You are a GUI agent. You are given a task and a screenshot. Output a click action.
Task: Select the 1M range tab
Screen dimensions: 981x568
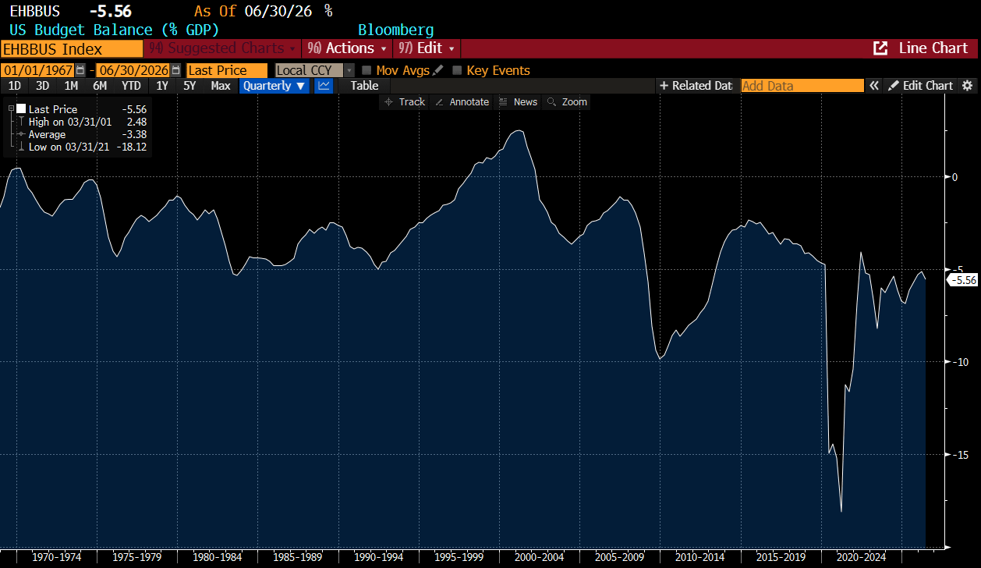tap(71, 86)
